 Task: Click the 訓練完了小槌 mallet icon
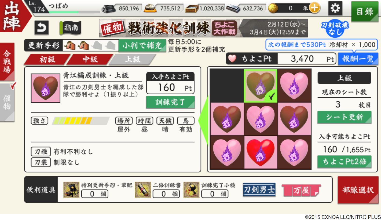coord(192,190)
